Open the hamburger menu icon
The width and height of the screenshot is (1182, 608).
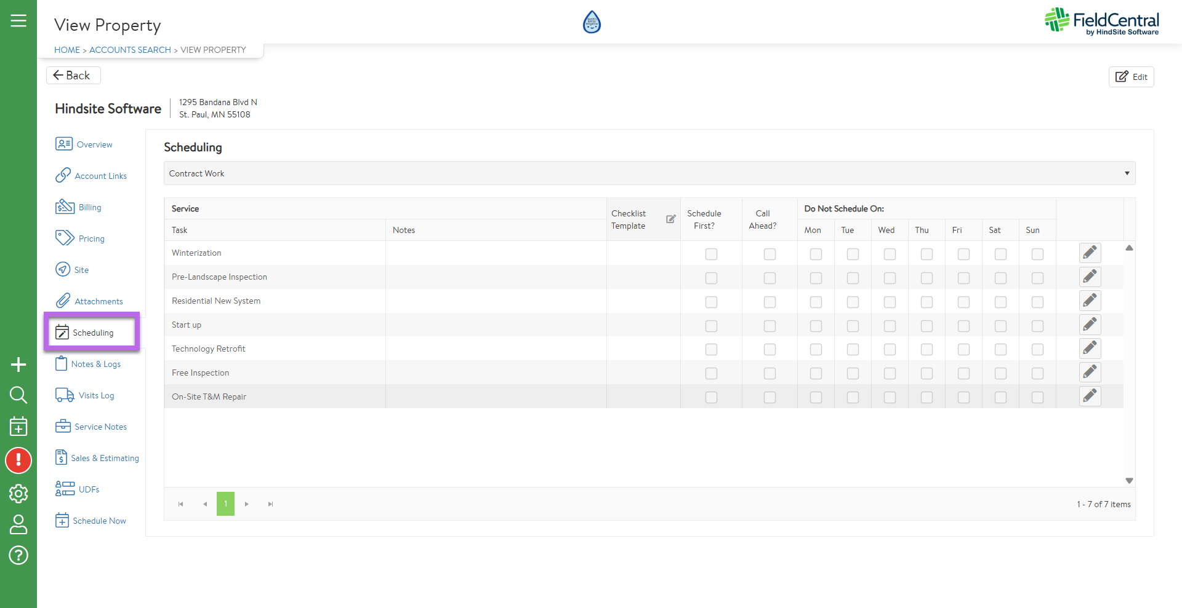(x=18, y=21)
